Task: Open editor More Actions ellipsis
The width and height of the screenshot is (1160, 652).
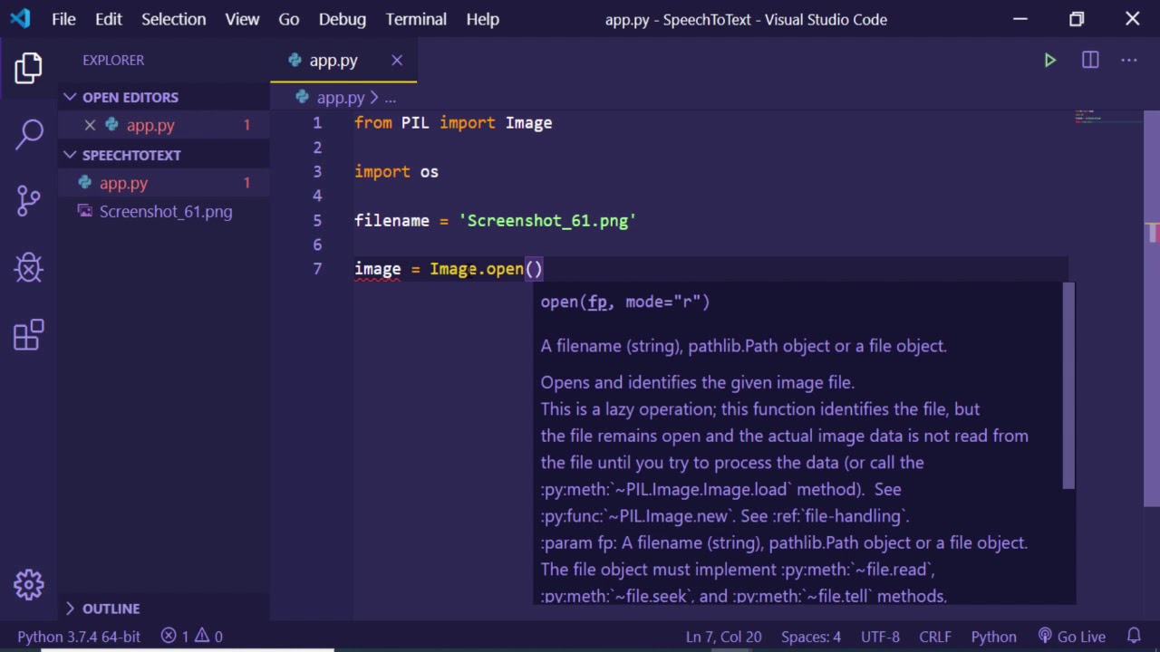Action: point(1129,61)
